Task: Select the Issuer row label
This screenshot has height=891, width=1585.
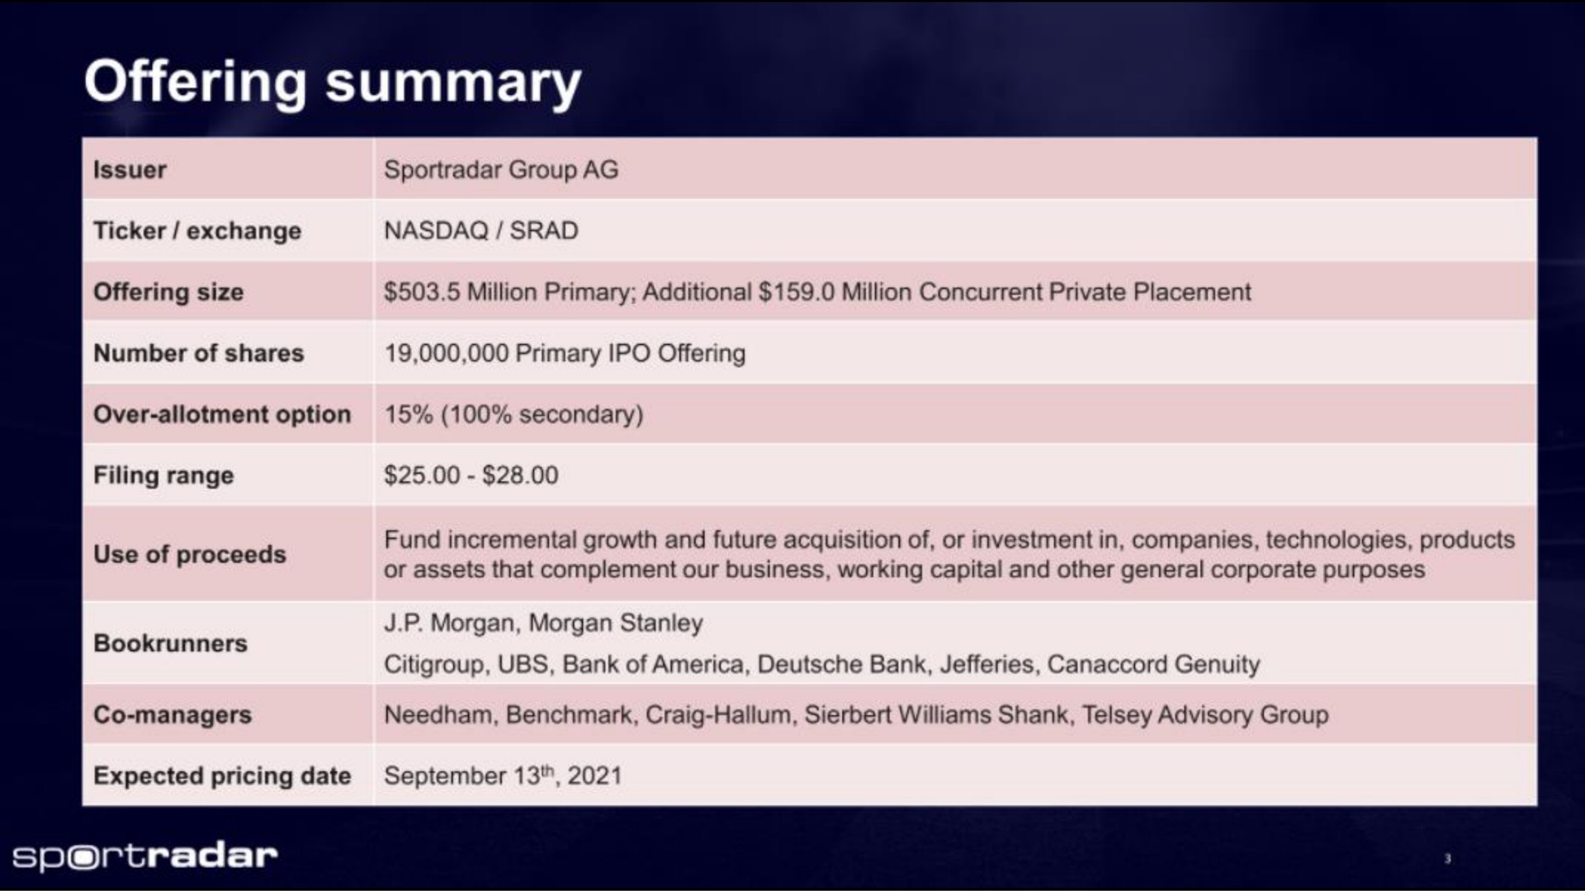Action: point(130,170)
